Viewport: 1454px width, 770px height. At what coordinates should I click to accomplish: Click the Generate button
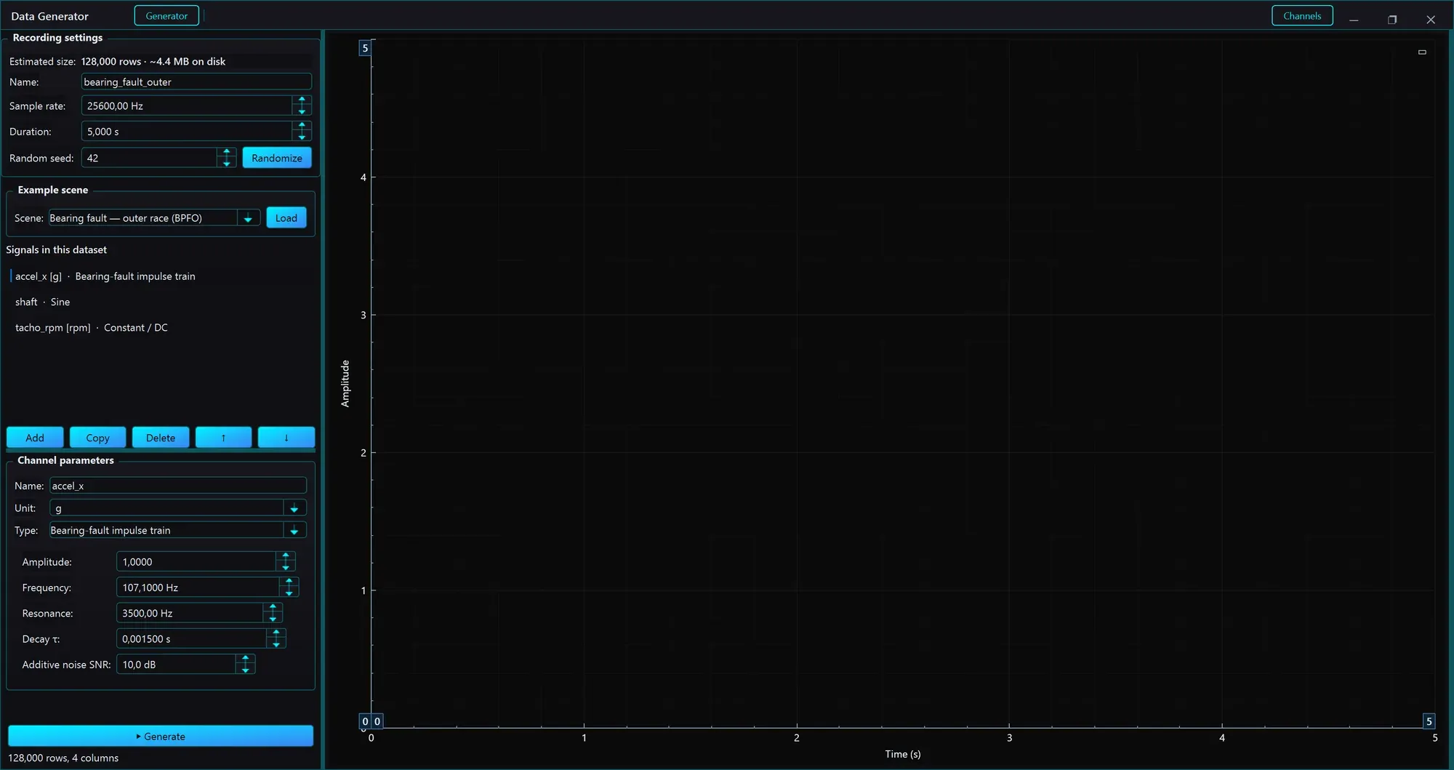coord(161,736)
